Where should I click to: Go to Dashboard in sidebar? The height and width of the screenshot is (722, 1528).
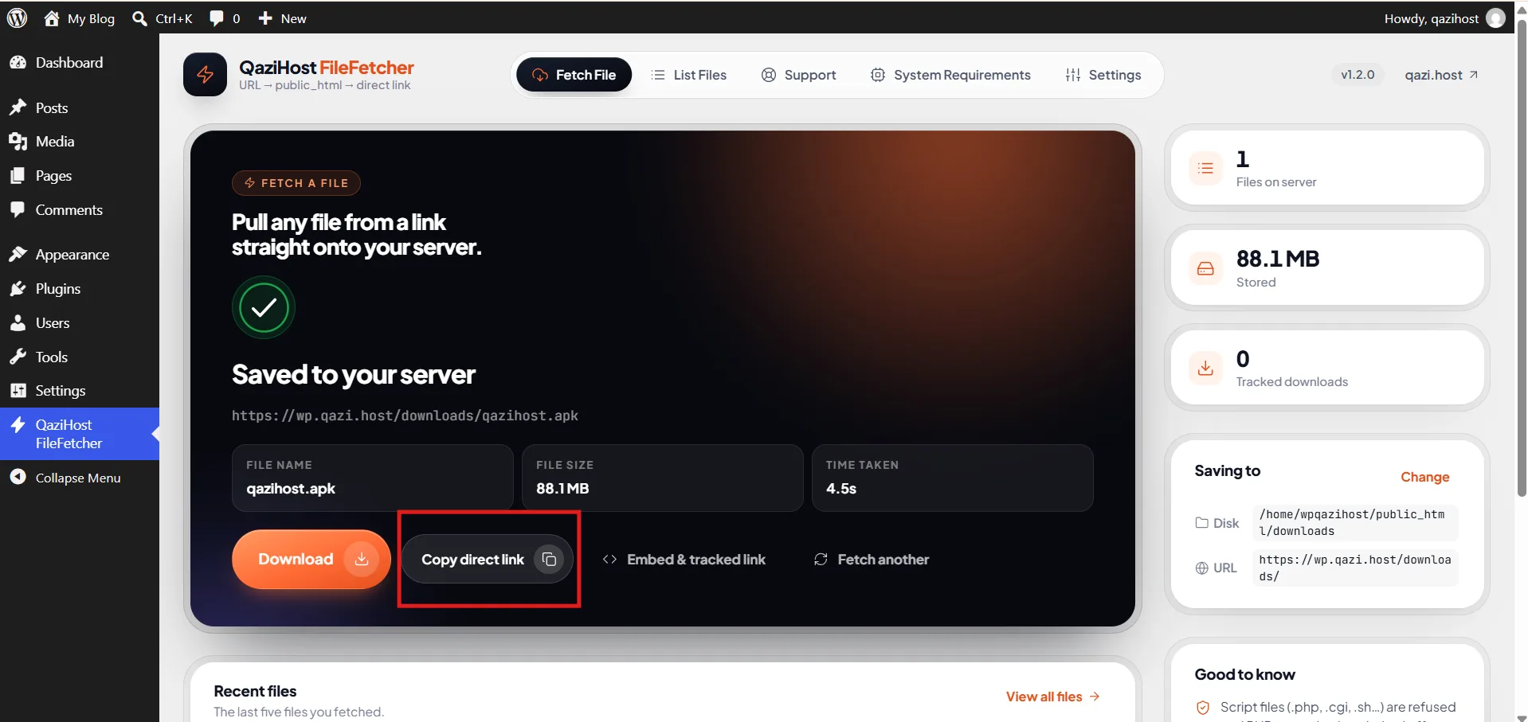[x=80, y=62]
